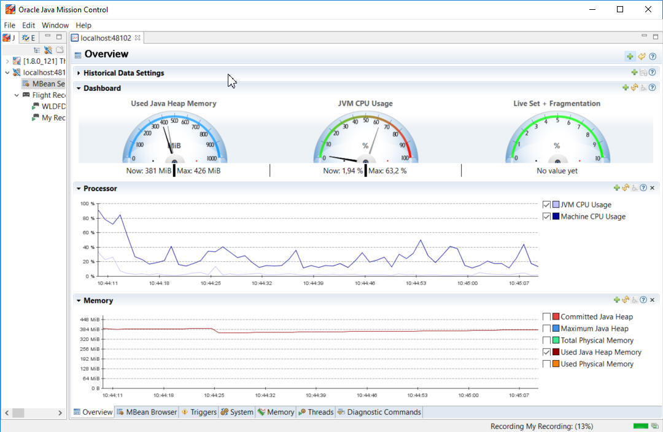663x432 pixels.
Task: Collapse the Dashboard section
Action: click(79, 88)
